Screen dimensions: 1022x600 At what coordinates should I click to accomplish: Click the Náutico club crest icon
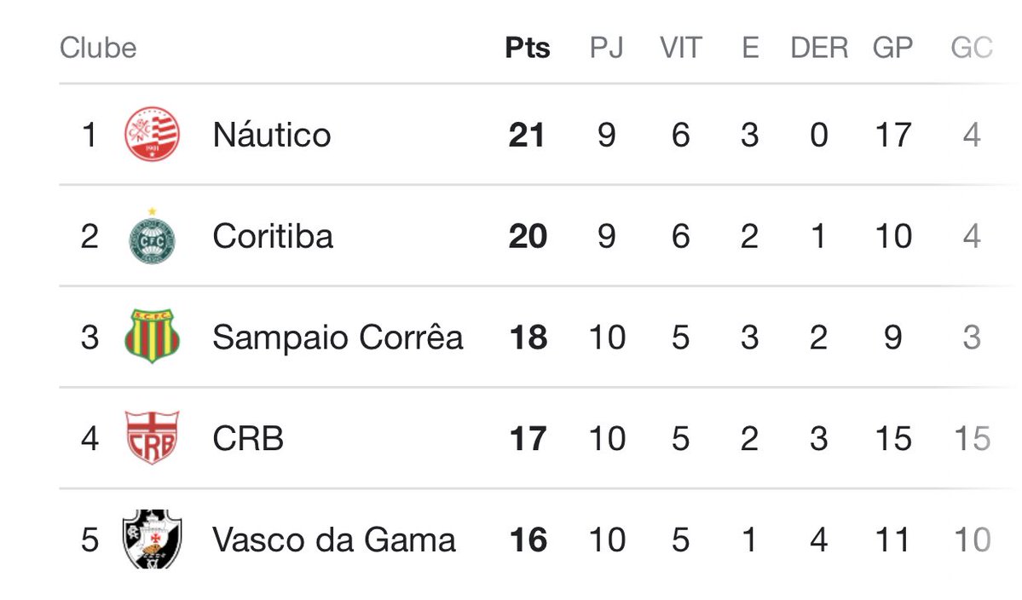click(x=153, y=135)
